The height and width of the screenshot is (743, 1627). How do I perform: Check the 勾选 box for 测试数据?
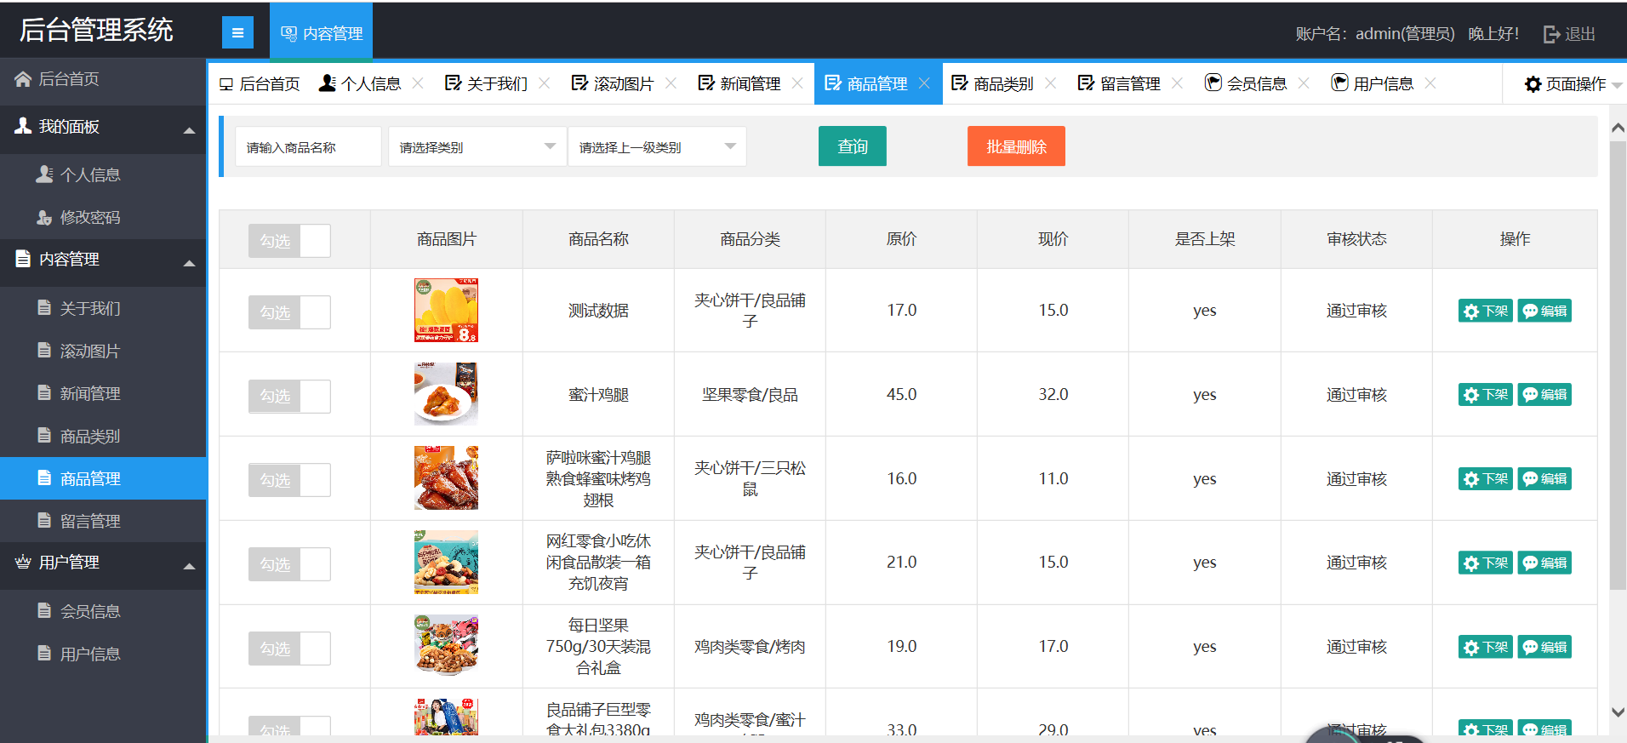(289, 312)
